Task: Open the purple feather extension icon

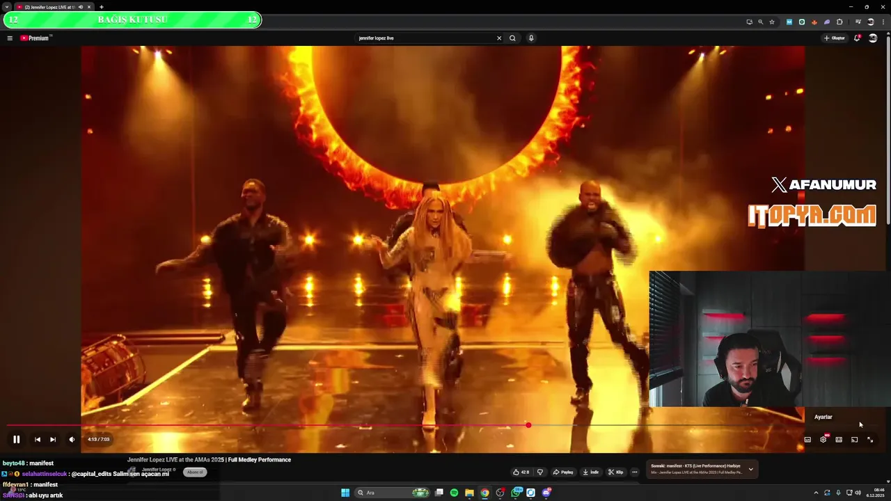Action: [827, 22]
